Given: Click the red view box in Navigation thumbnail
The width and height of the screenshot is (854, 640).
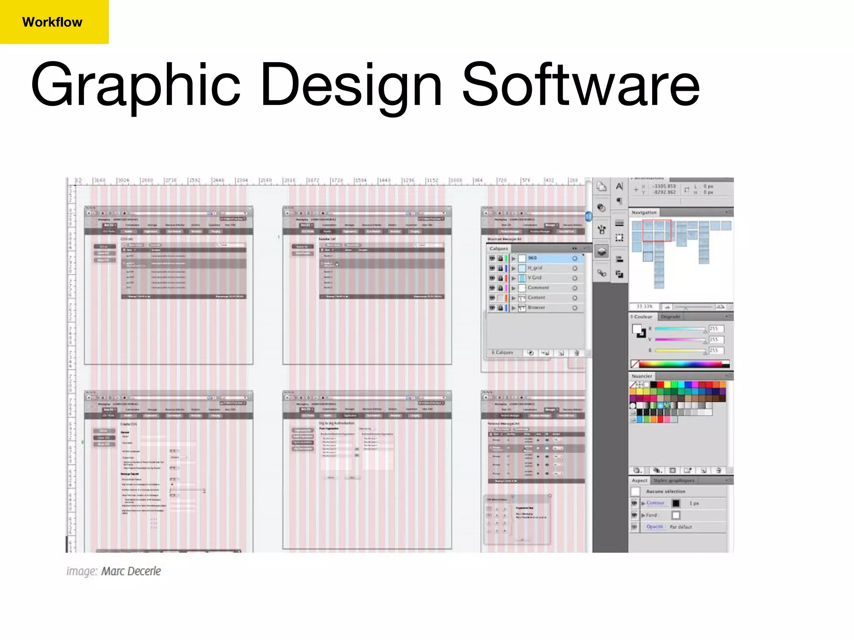Looking at the screenshot, I should click(657, 230).
